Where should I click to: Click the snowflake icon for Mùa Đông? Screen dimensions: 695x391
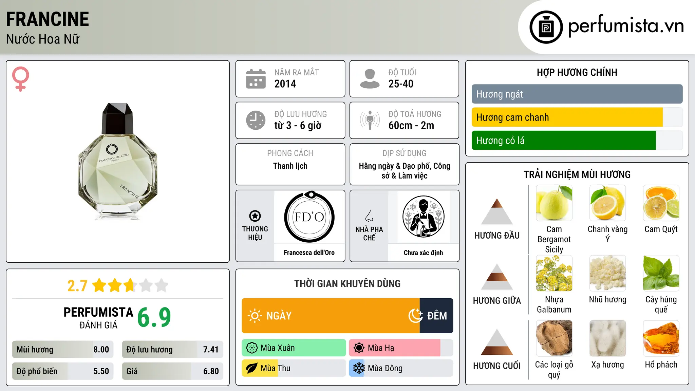pos(359,368)
